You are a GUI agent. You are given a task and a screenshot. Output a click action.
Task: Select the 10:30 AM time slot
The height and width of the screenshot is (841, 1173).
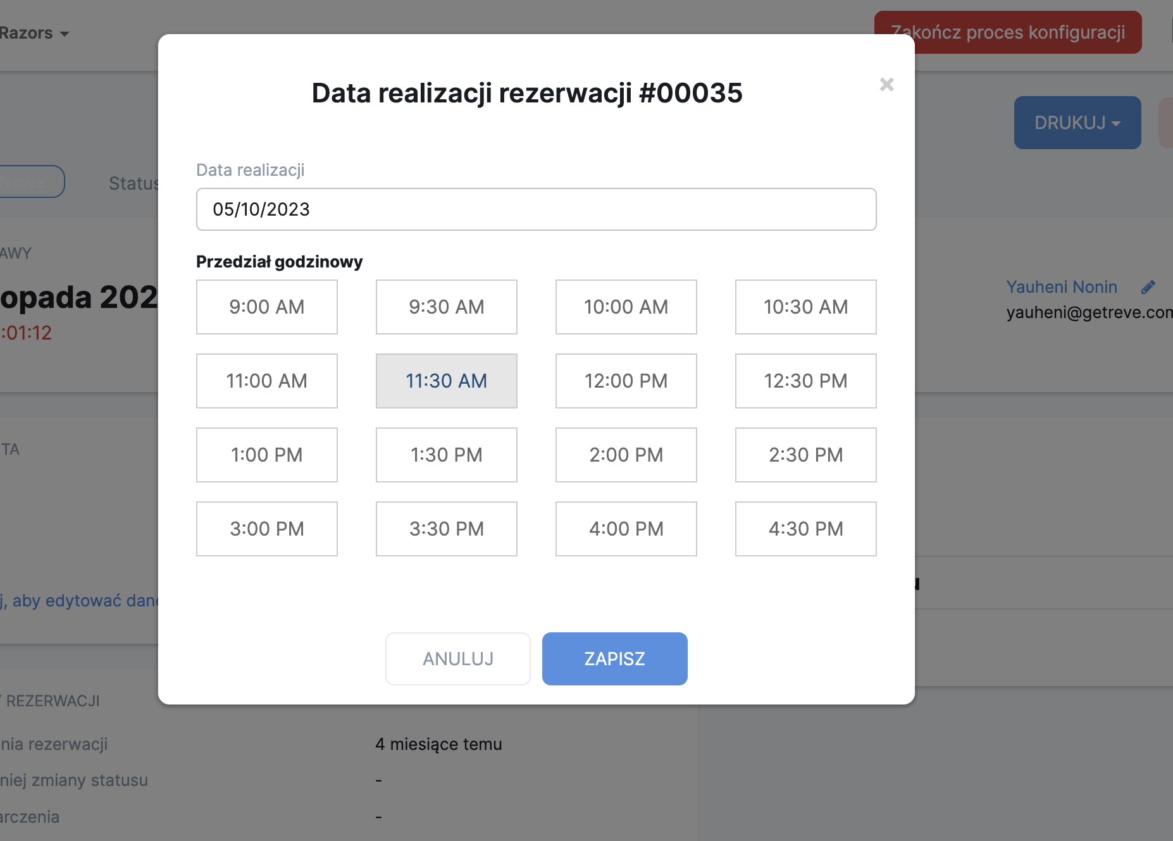coord(805,307)
